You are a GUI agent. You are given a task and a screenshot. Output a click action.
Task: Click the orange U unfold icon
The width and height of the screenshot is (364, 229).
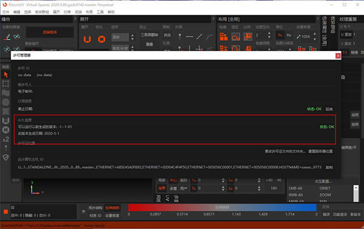click(x=87, y=39)
